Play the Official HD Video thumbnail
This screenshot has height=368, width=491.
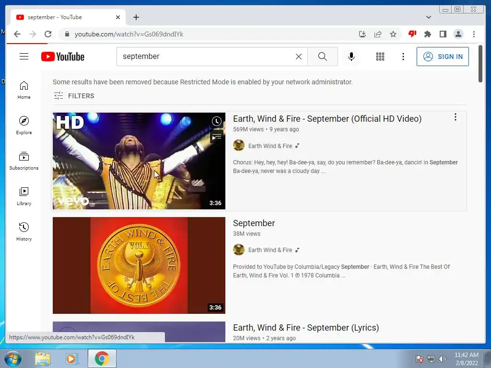(139, 161)
